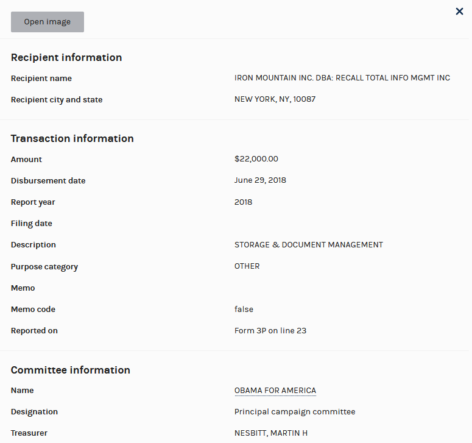Click the Memo code label

click(x=33, y=310)
